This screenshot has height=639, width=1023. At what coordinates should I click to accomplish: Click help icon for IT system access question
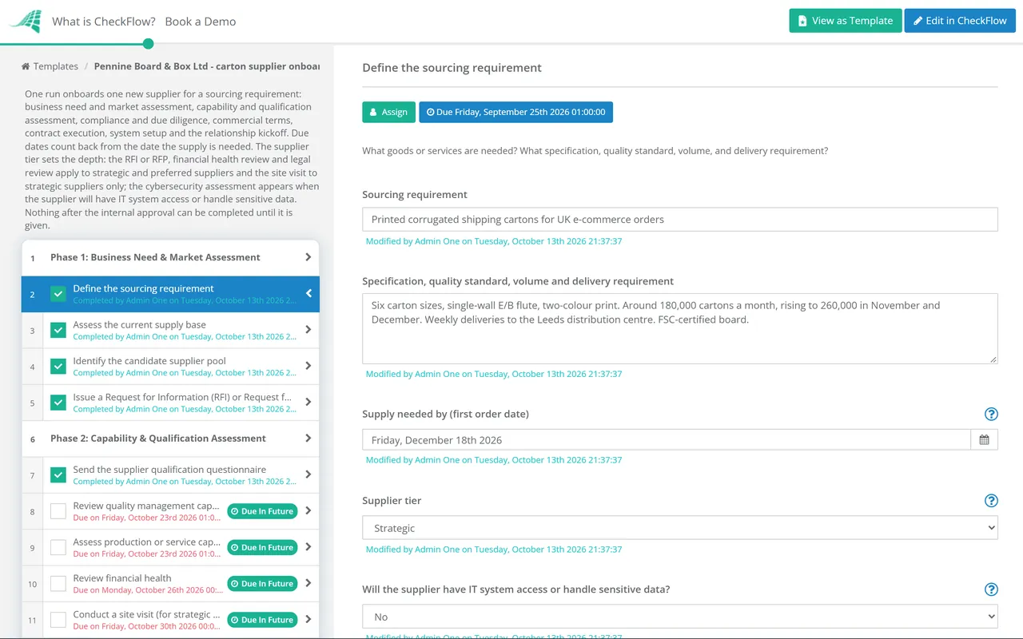click(991, 589)
